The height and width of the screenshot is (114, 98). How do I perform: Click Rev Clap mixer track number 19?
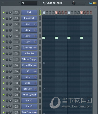[x=16, y=89]
